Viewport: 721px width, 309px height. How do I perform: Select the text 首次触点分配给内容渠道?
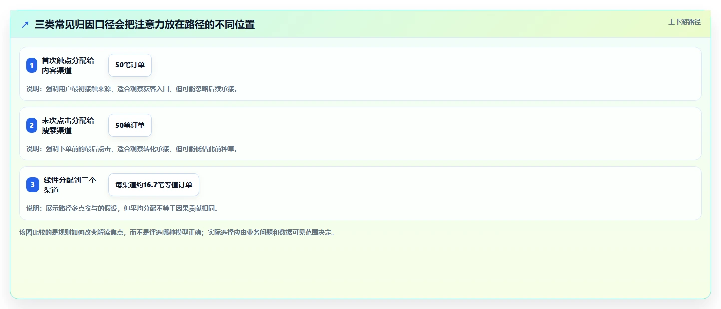(68, 65)
